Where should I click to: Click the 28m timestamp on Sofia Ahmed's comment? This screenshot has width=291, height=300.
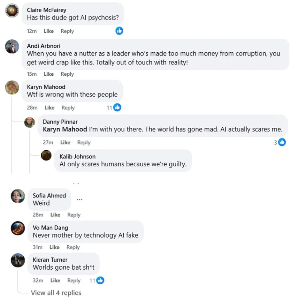click(x=38, y=215)
